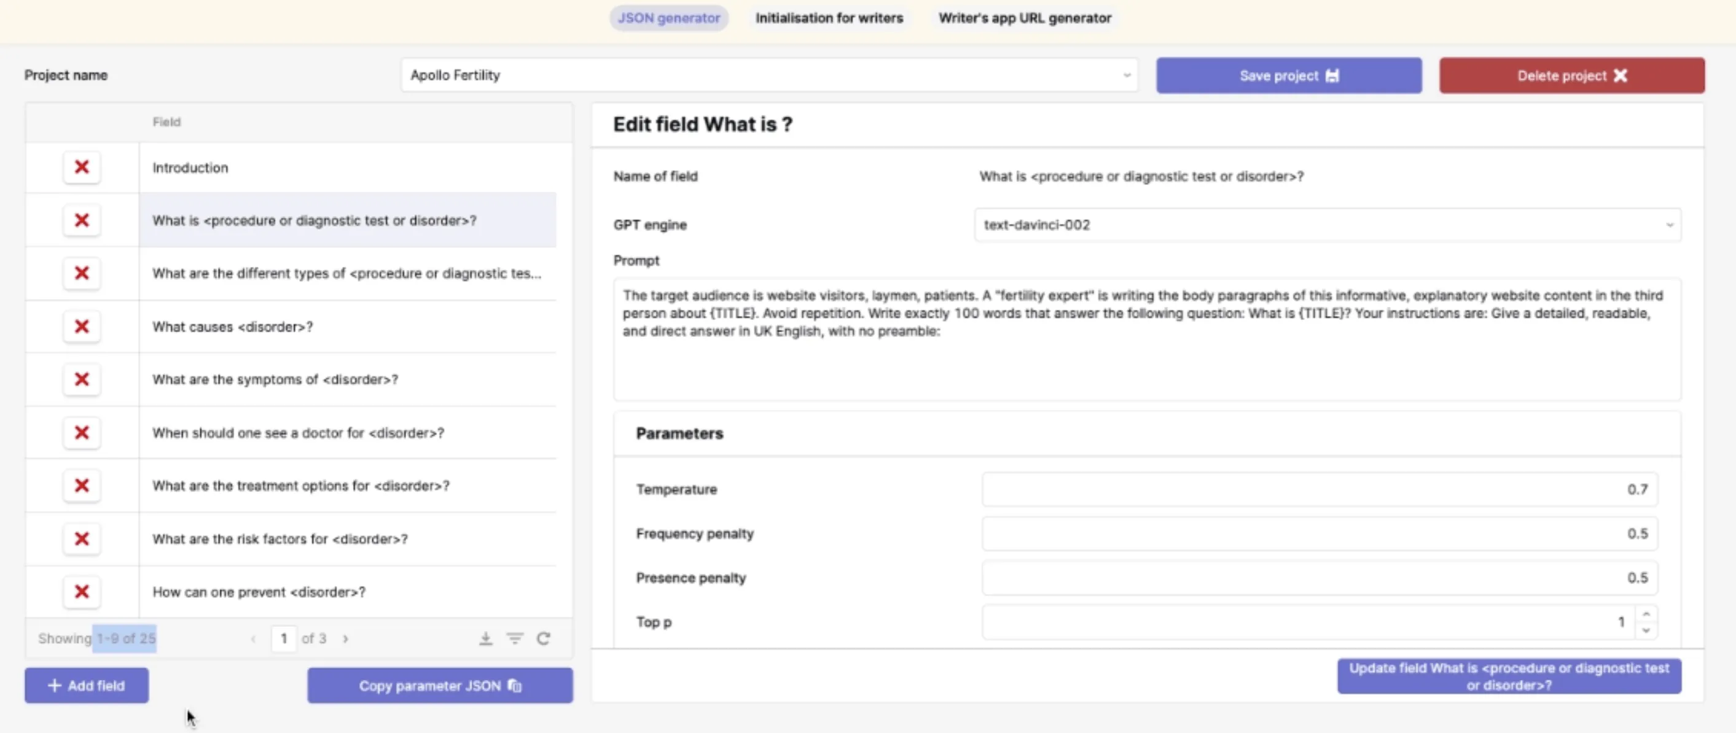Decrease Top p with the down stepper
Image resolution: width=1736 pixels, height=733 pixels.
coord(1646,630)
